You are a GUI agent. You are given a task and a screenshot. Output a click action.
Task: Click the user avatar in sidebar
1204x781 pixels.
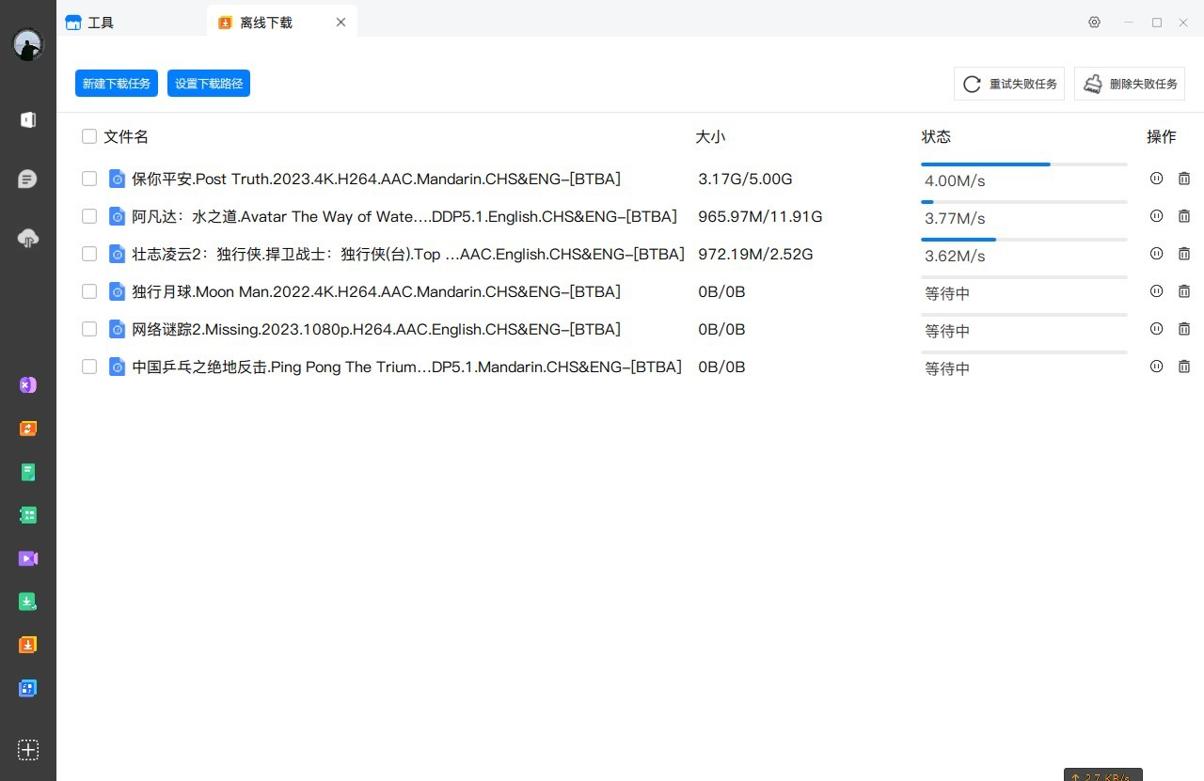pos(28,44)
